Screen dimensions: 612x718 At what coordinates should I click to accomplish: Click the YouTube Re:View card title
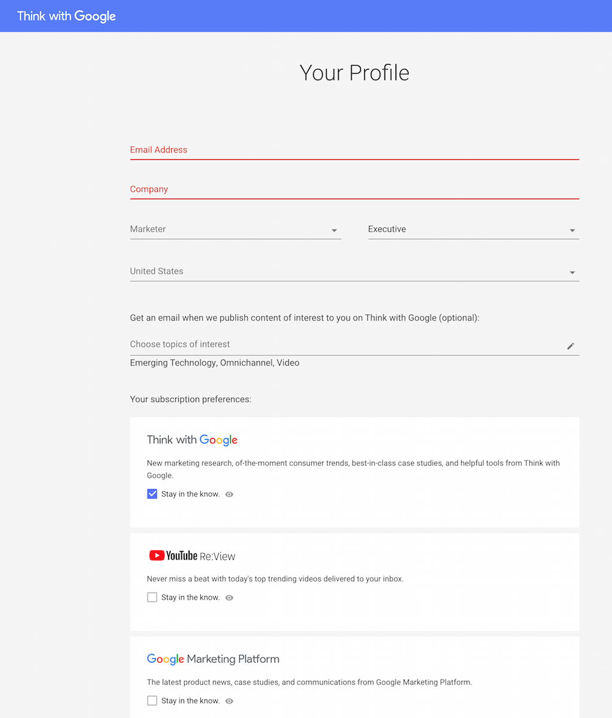[x=192, y=556]
